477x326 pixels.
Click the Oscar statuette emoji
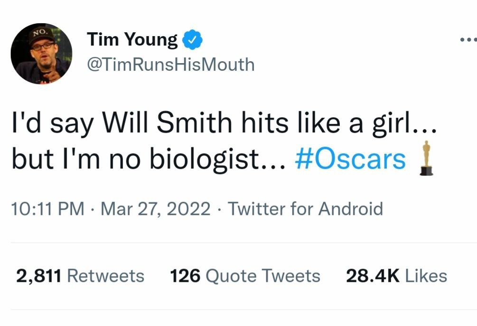click(x=426, y=158)
